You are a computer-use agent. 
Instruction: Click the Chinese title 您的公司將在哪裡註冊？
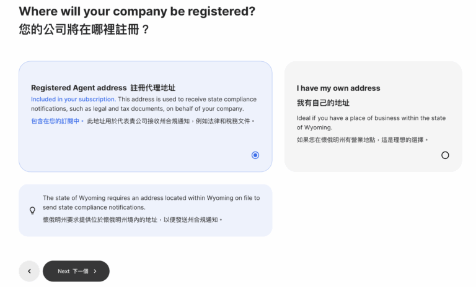tap(84, 29)
